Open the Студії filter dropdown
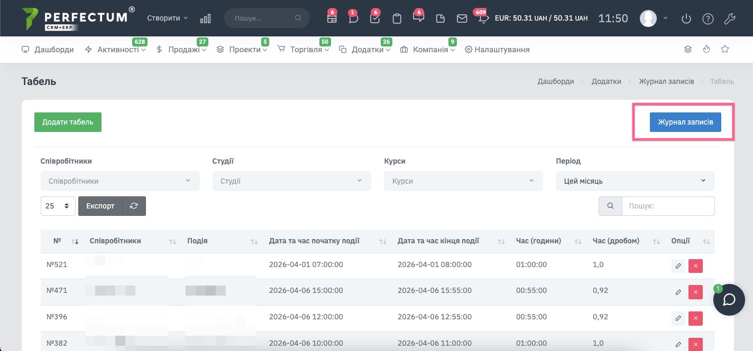753x351 pixels. point(291,181)
